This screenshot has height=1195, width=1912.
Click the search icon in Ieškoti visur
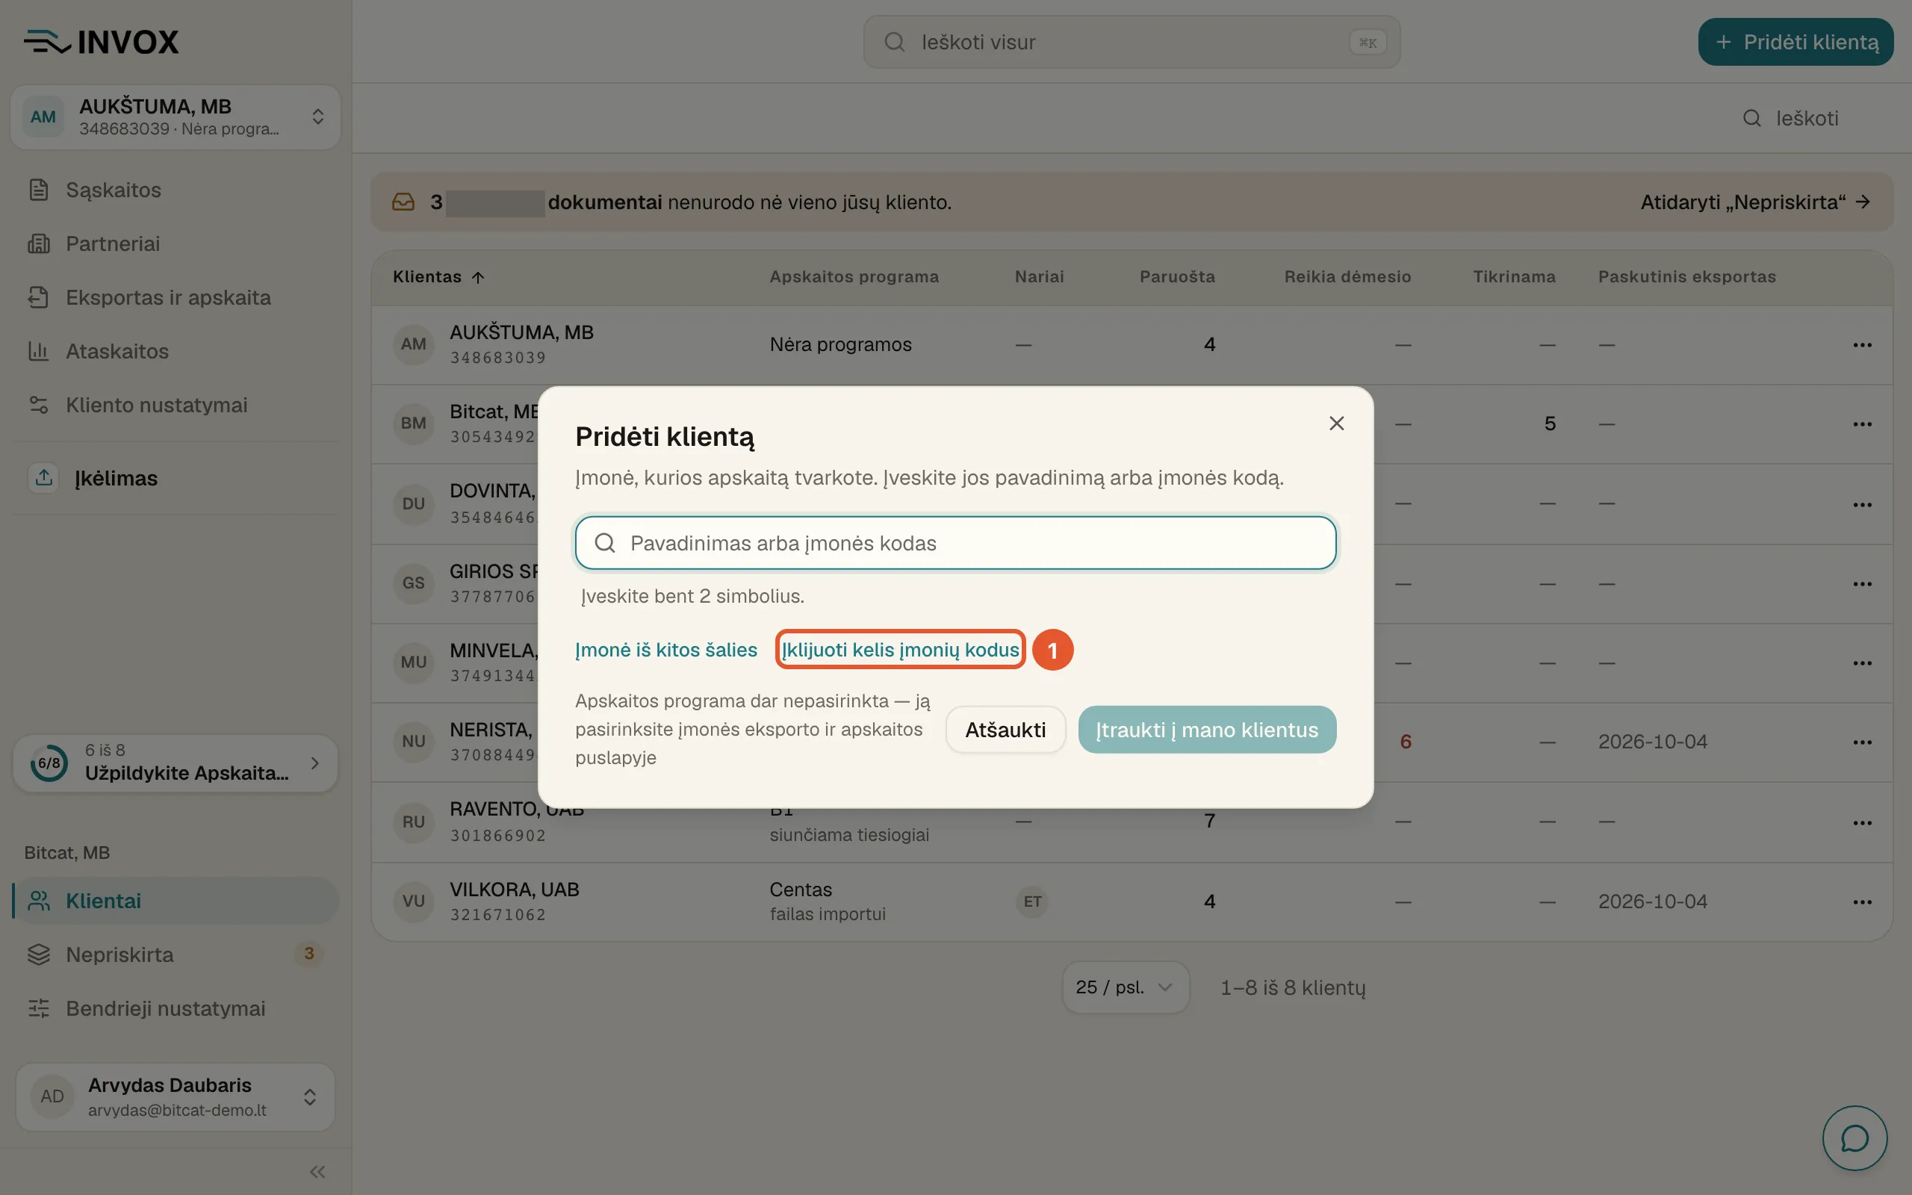click(893, 42)
